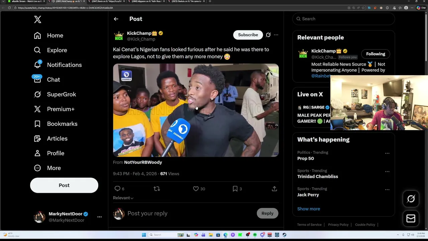Viewport: 428px width, 241px height.
Task: Click the X Search box
Action: [x=344, y=19]
